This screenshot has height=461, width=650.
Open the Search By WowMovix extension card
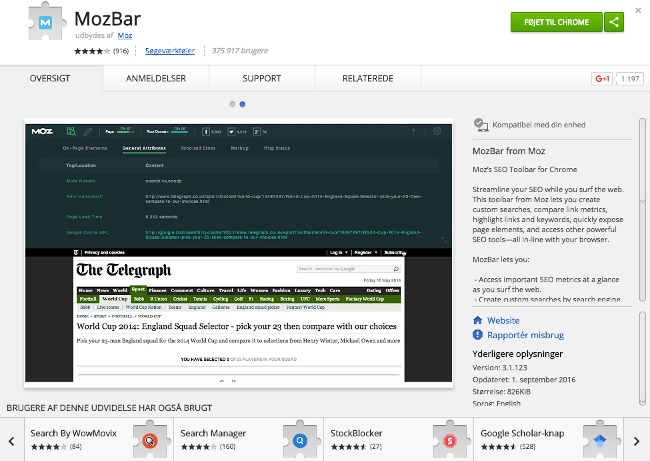pyautogui.click(x=99, y=440)
